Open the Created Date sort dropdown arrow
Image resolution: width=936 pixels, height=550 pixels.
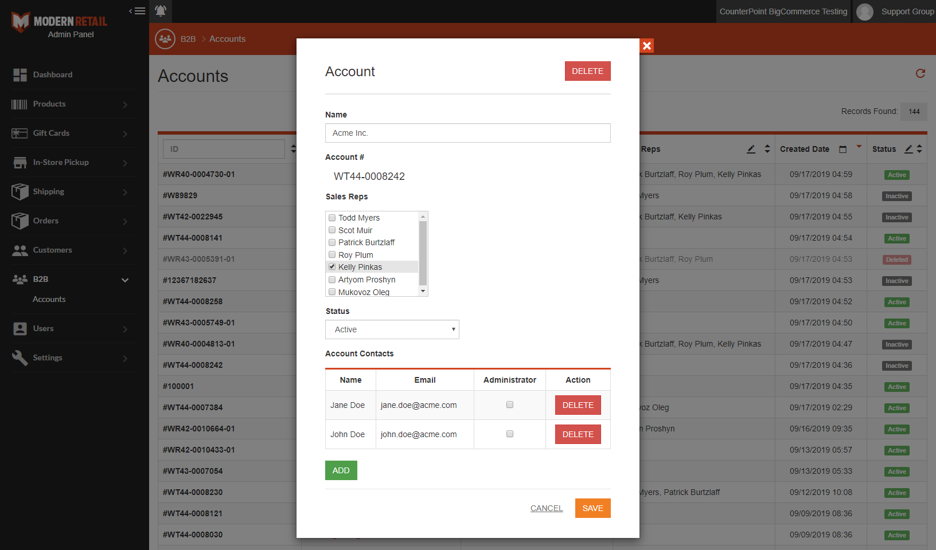click(859, 147)
